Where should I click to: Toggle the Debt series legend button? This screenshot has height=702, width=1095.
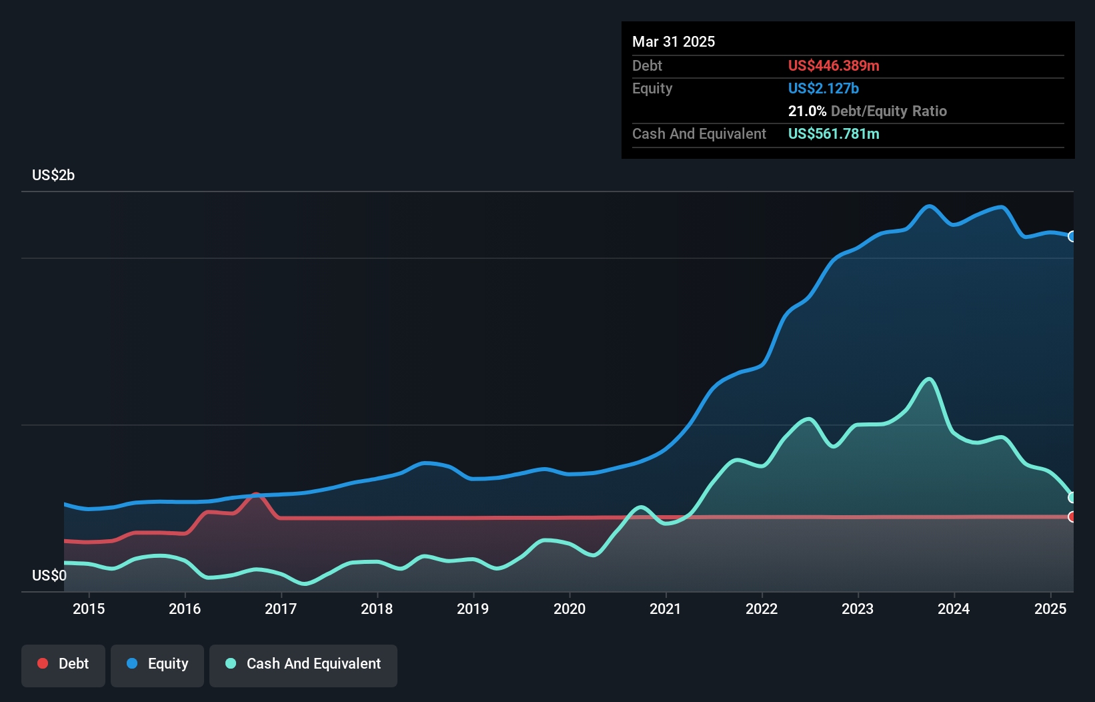tap(63, 665)
